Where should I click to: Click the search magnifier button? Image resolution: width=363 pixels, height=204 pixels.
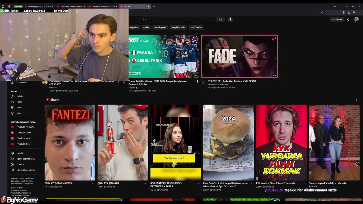(221, 20)
